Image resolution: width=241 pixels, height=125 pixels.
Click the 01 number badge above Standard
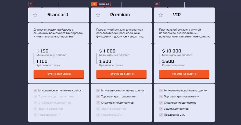(x=31, y=4)
